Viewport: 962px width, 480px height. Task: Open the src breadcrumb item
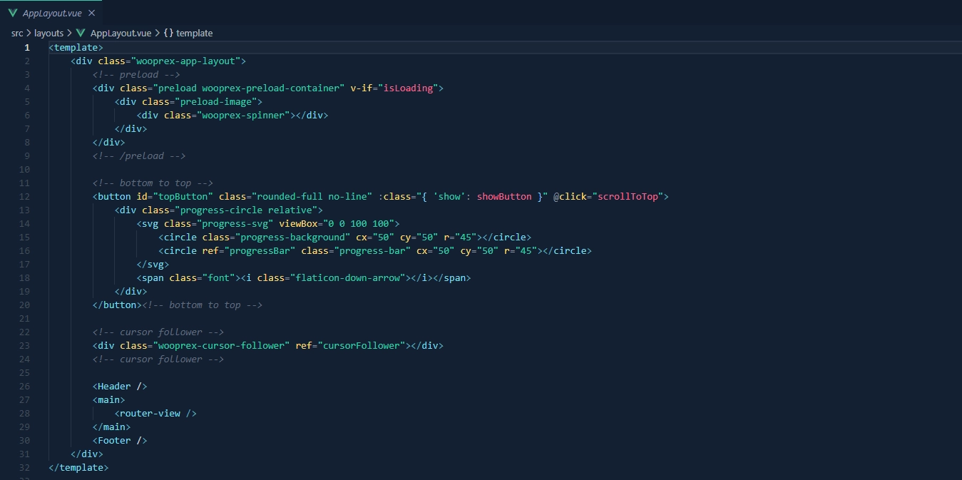pos(16,33)
